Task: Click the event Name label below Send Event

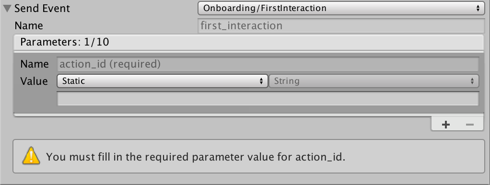Action: 29,25
